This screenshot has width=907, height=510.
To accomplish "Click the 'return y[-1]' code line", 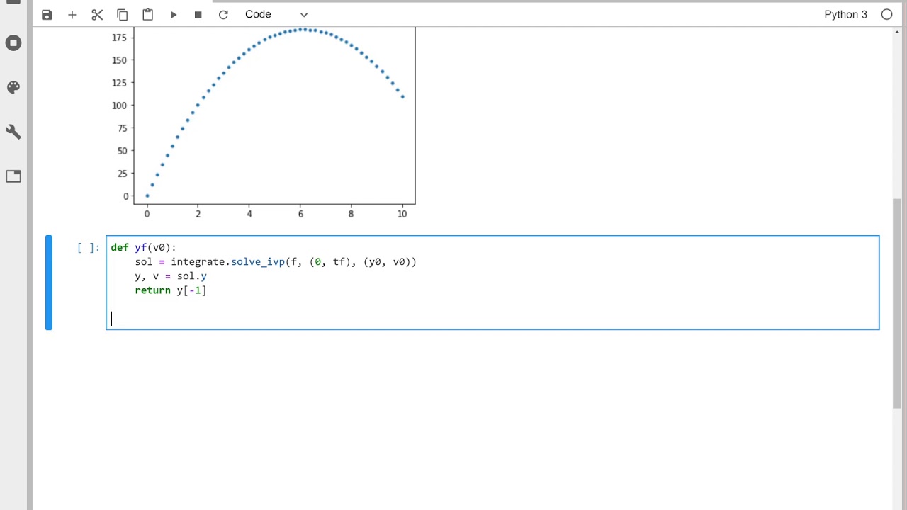I will click(171, 290).
